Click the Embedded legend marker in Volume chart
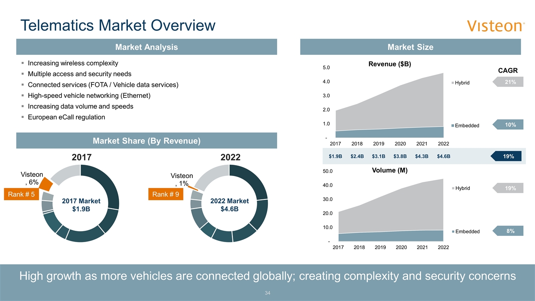Viewport: 535px width, 301px height. pos(452,231)
